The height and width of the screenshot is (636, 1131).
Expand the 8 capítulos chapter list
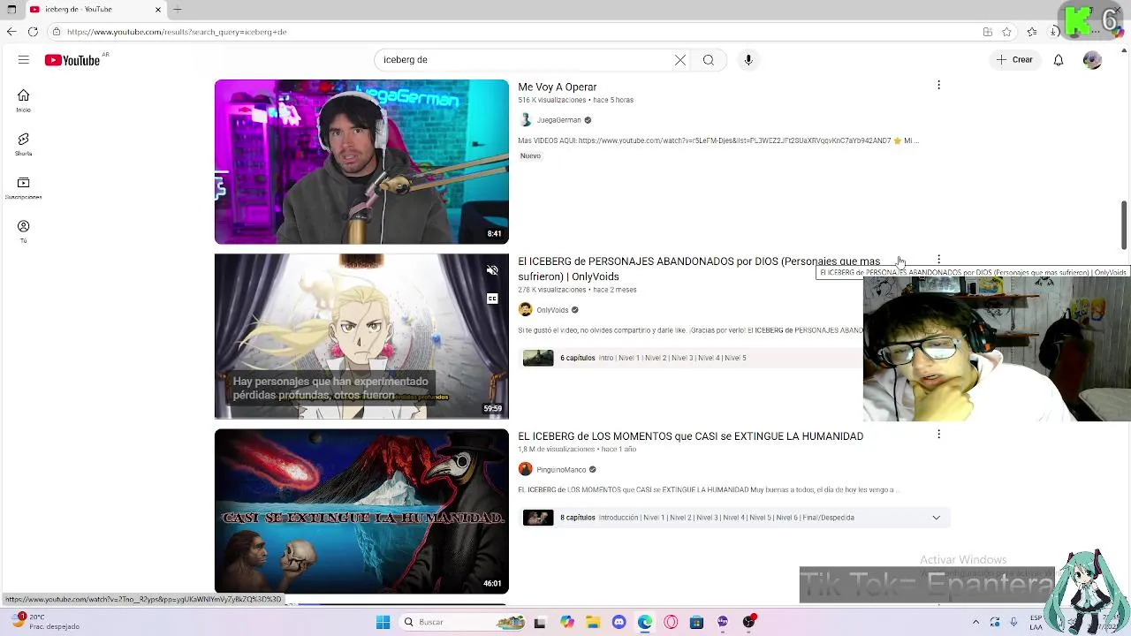coord(936,518)
